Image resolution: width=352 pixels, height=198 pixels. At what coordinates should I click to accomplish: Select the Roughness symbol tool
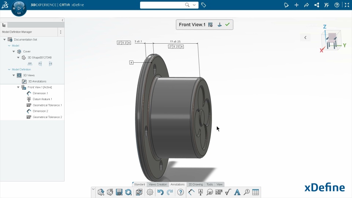[228, 192]
